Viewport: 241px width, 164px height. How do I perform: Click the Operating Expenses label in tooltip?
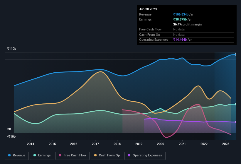click(x=154, y=40)
